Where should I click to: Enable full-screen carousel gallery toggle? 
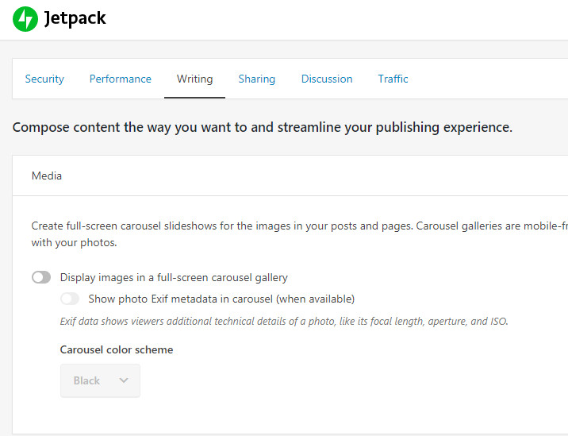41,277
